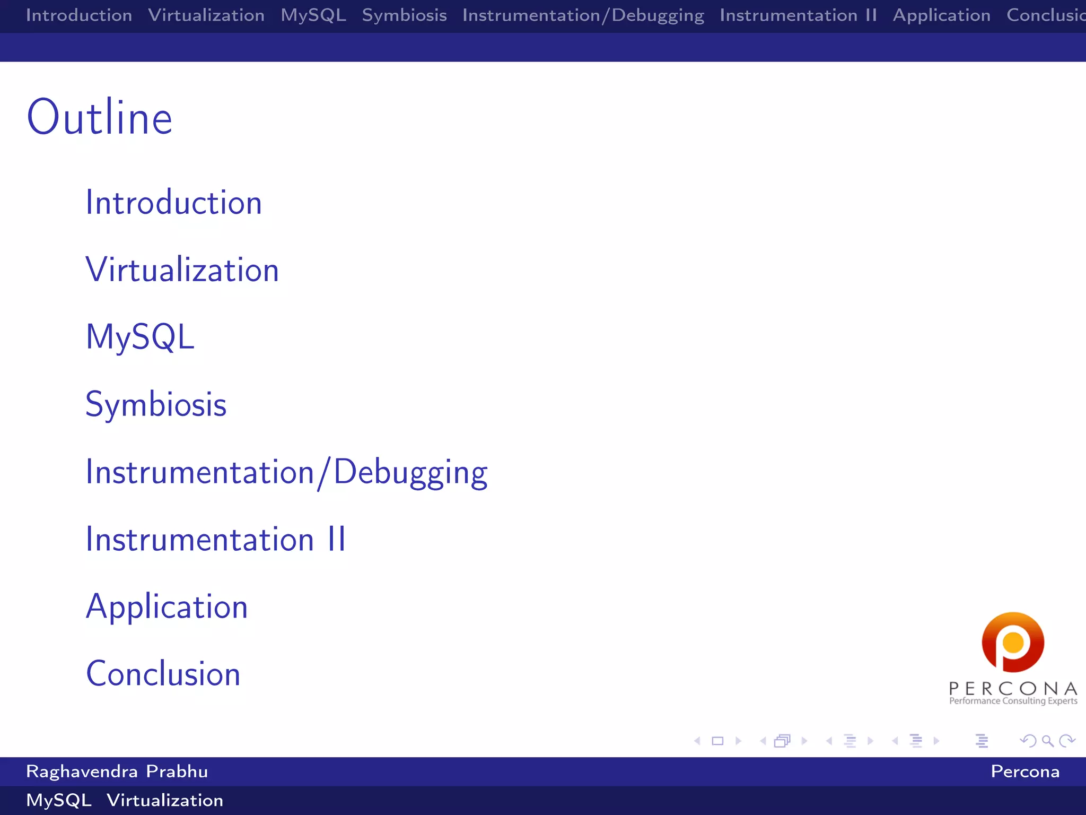Go to the next frame arrow
The width and height of the screenshot is (1086, 815).
pos(804,741)
